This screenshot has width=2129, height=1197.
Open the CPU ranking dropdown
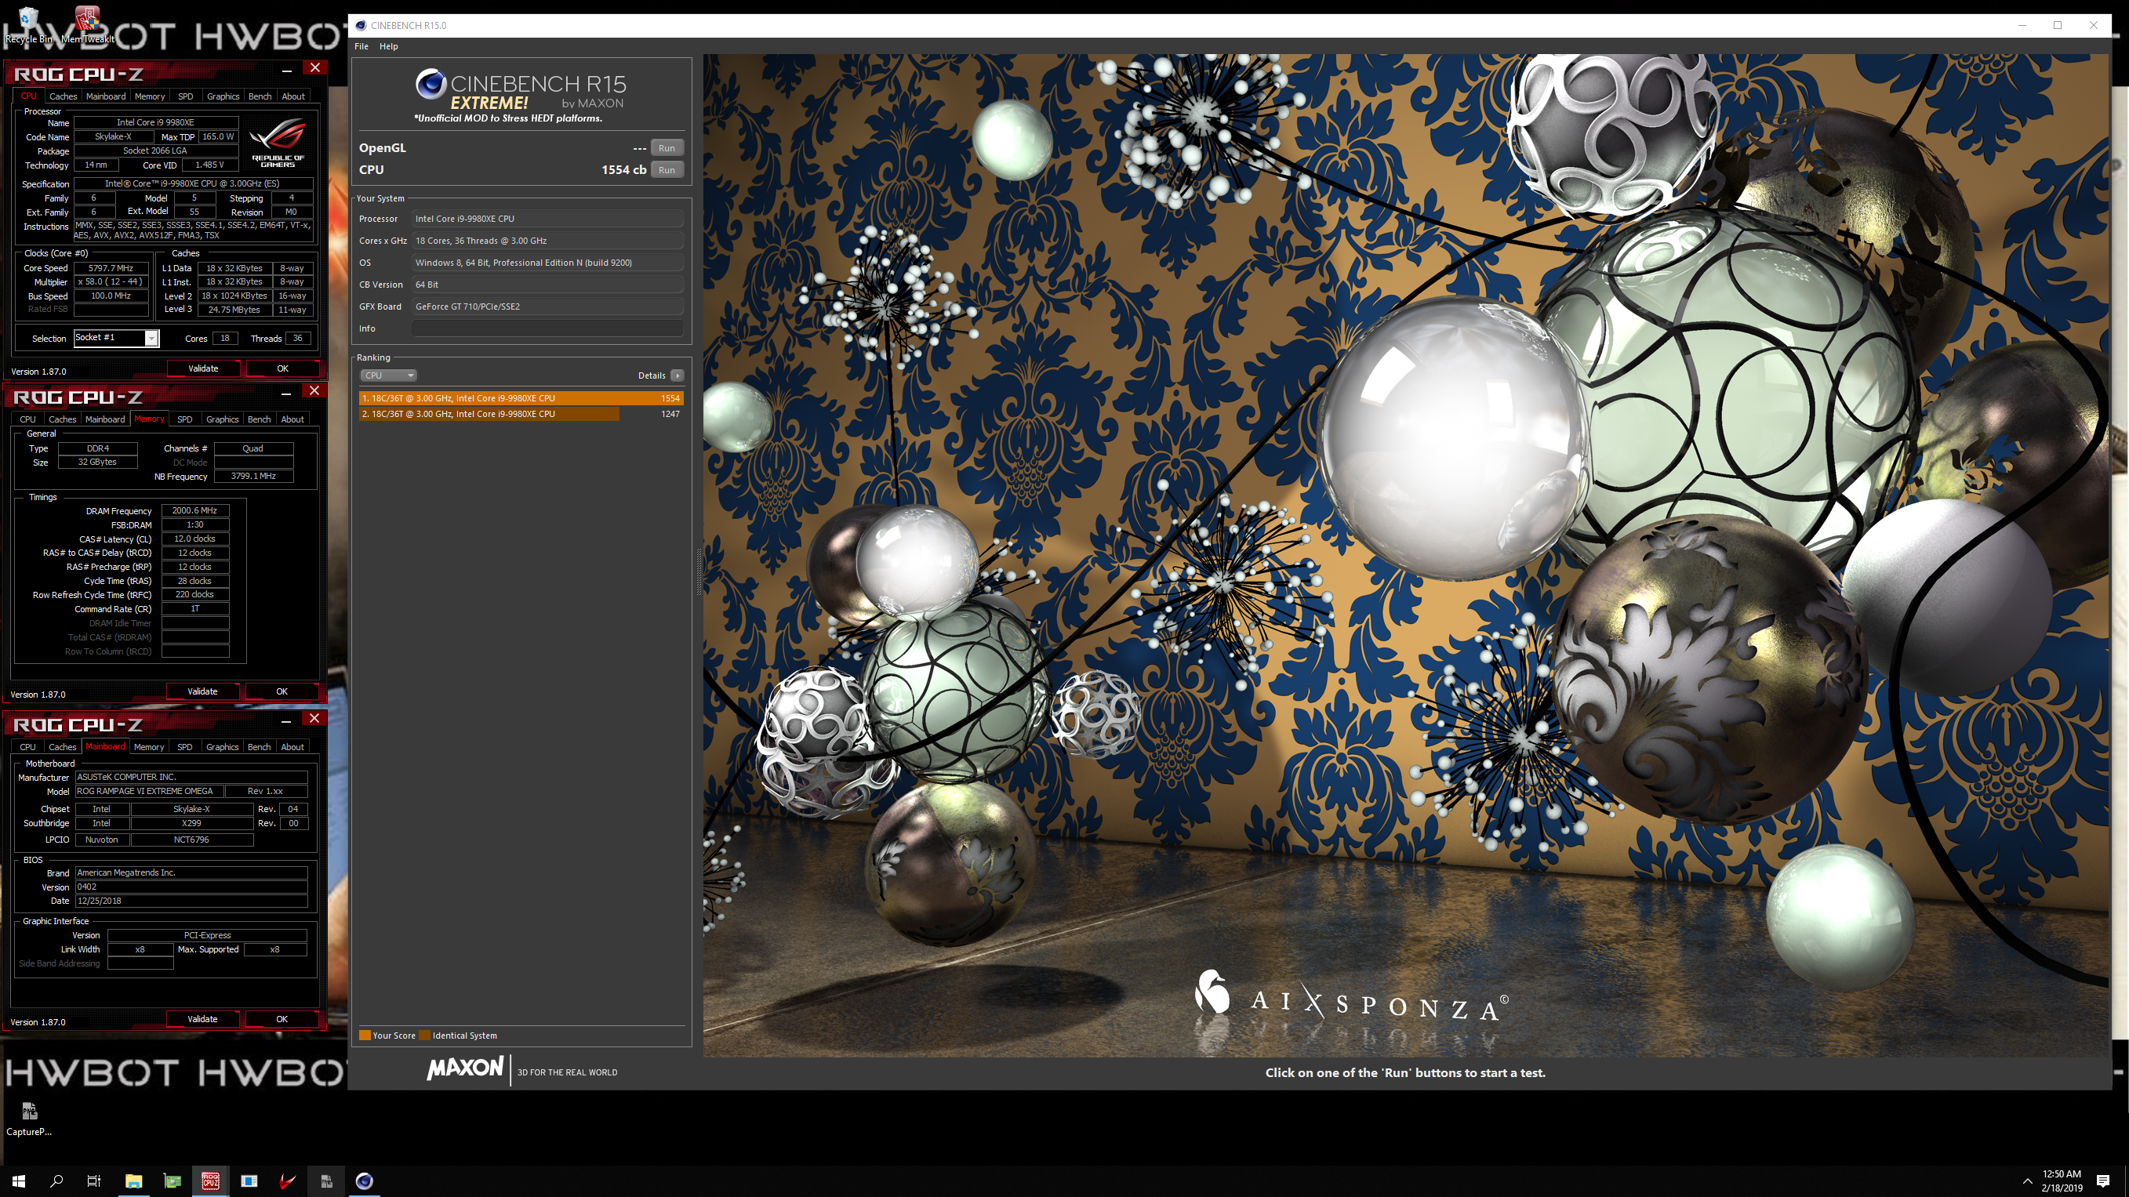click(387, 375)
